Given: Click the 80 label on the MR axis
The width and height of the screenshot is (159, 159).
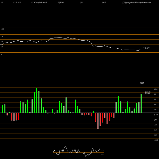Looking at the screenshot, I should tap(155, 94).
